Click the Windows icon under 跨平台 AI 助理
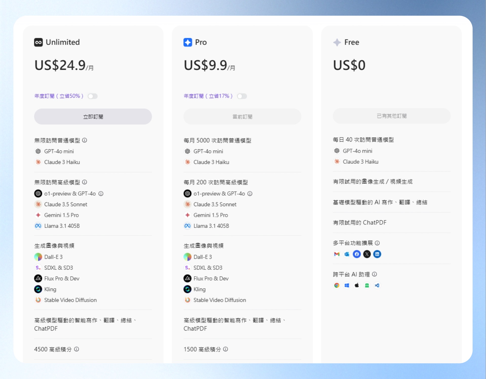The height and width of the screenshot is (379, 486). pyautogui.click(x=347, y=285)
